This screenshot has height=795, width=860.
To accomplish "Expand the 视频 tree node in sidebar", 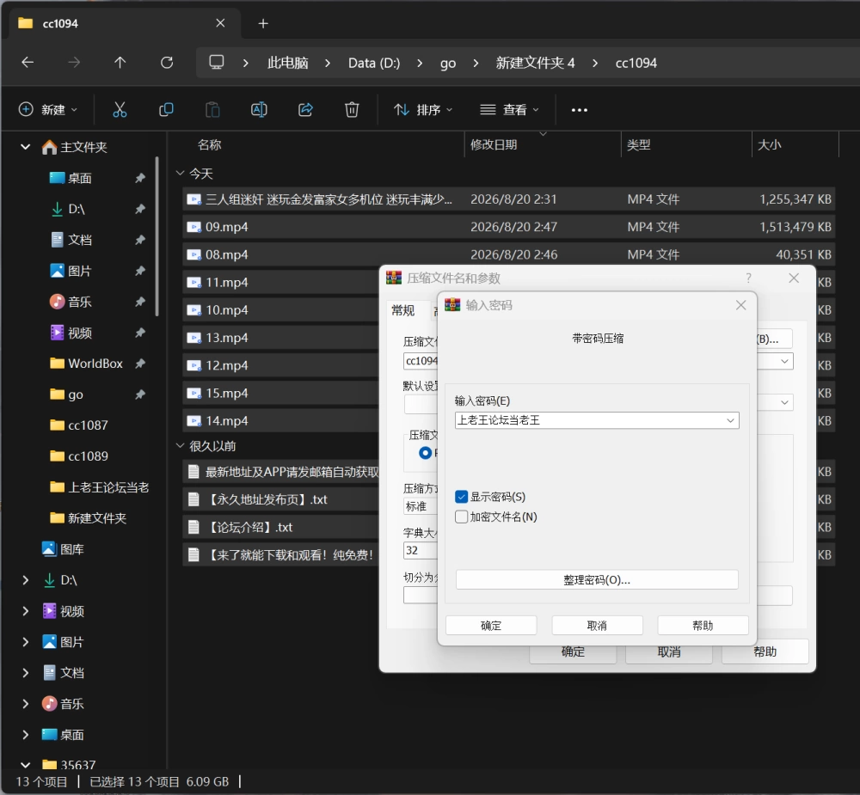I will tap(25, 611).
